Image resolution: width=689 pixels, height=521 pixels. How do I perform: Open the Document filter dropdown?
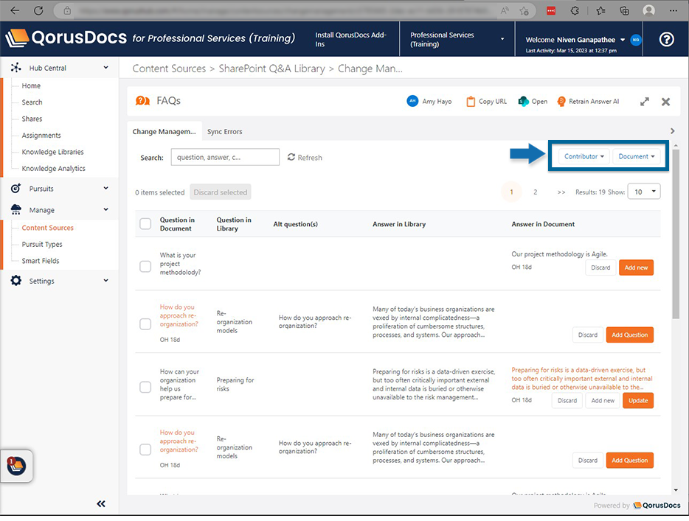637,156
